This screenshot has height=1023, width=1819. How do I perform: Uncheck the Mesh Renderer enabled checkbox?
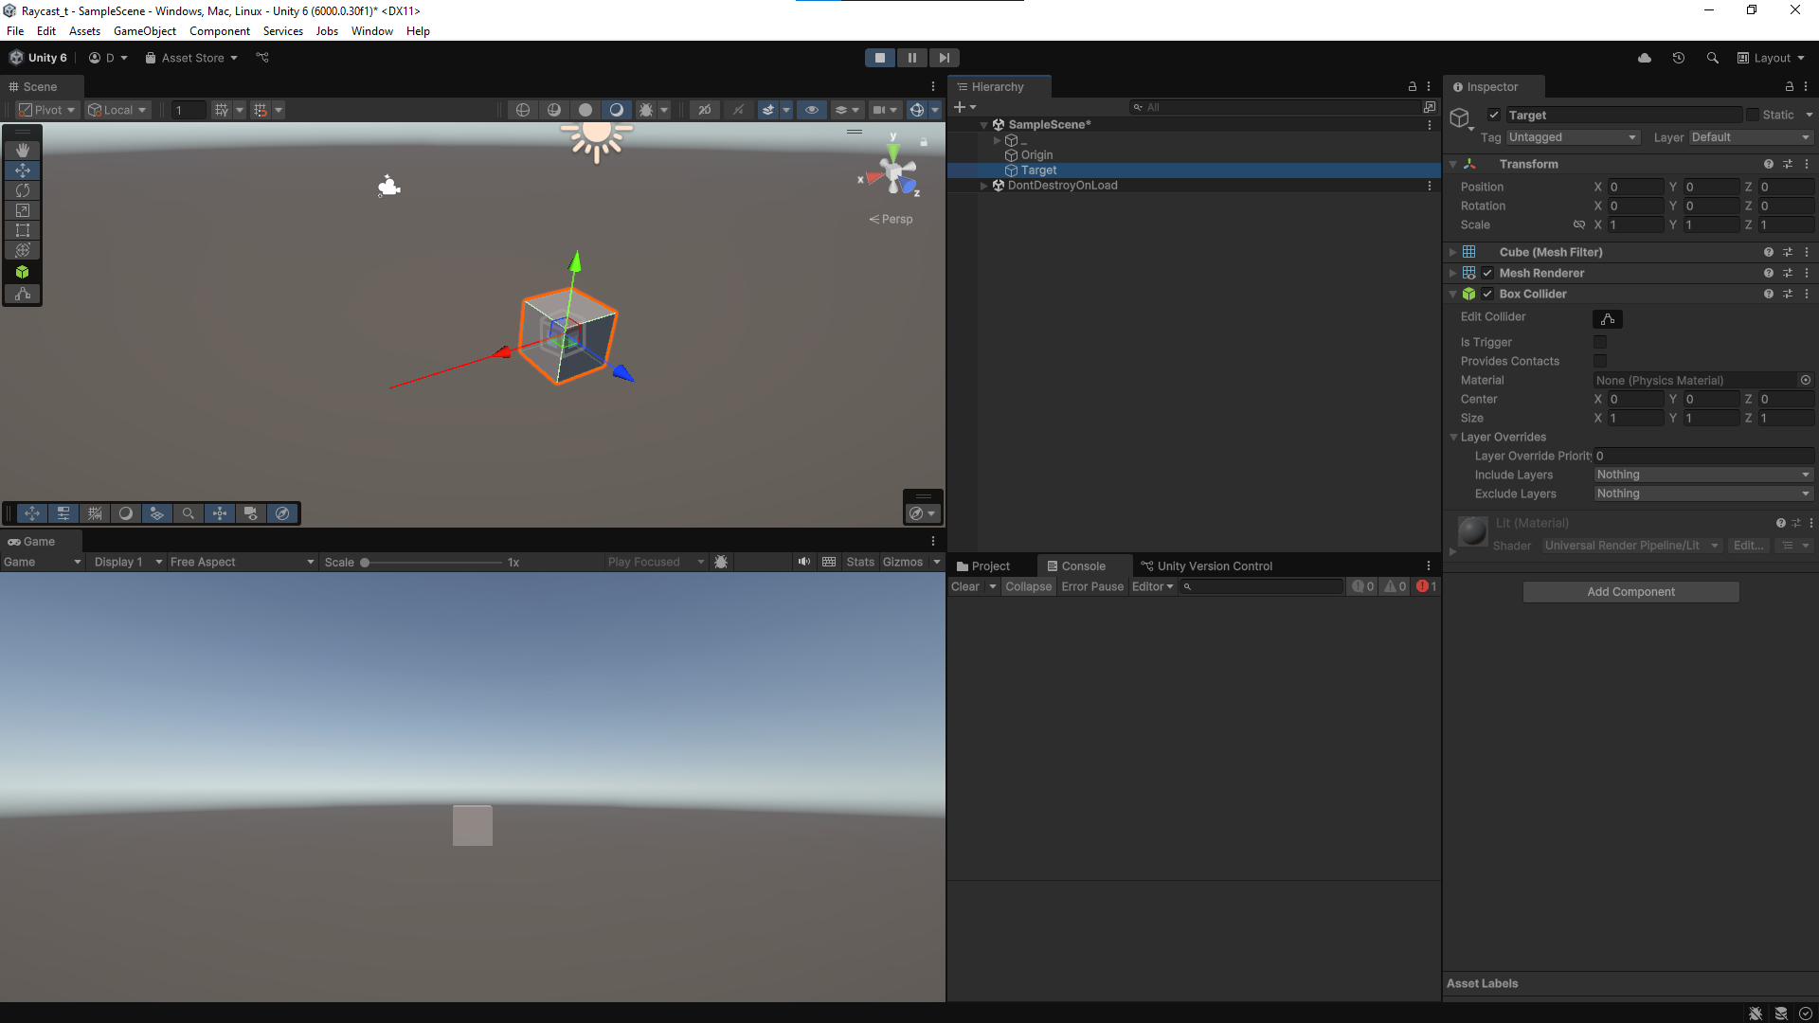point(1487,273)
